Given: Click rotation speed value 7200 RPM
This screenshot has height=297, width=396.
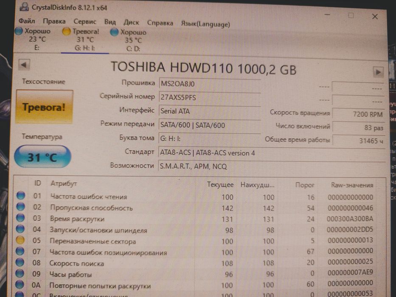Looking at the screenshot, I should (x=358, y=114).
